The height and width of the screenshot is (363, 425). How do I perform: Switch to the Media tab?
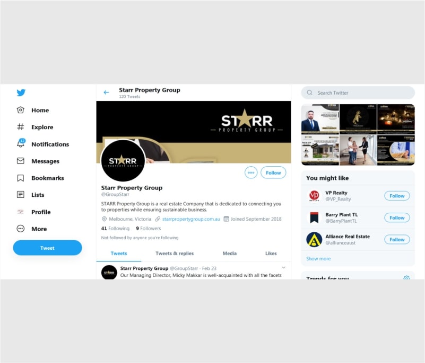[x=230, y=253]
